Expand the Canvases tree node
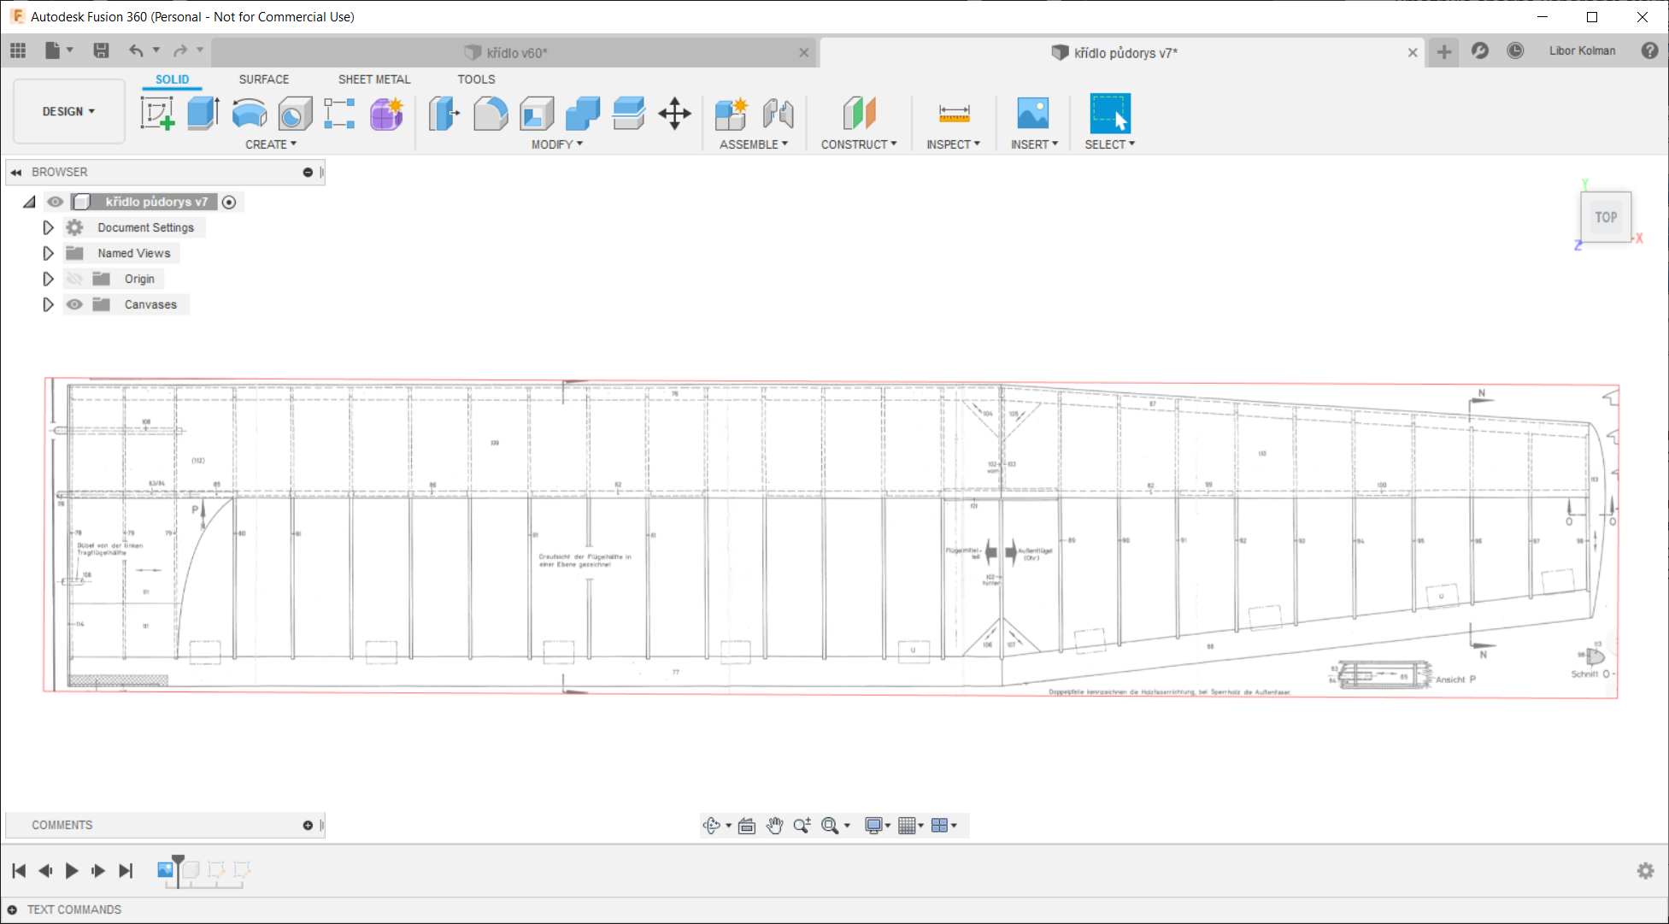Viewport: 1669px width, 924px height. 48,304
